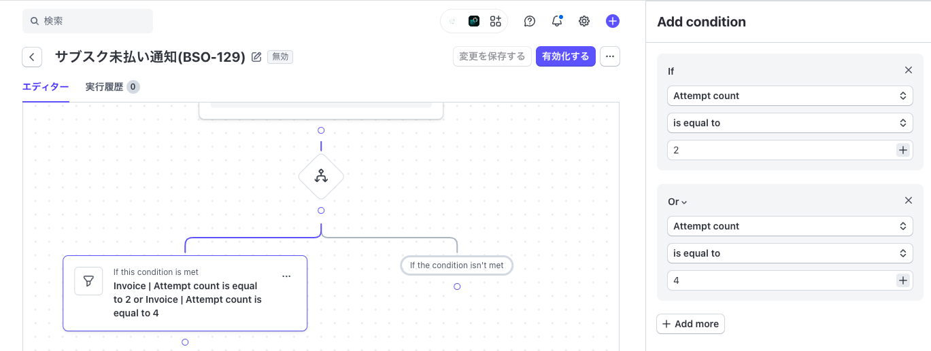Click the pencil icon to rename workflow
The height and width of the screenshot is (351, 931).
(256, 57)
